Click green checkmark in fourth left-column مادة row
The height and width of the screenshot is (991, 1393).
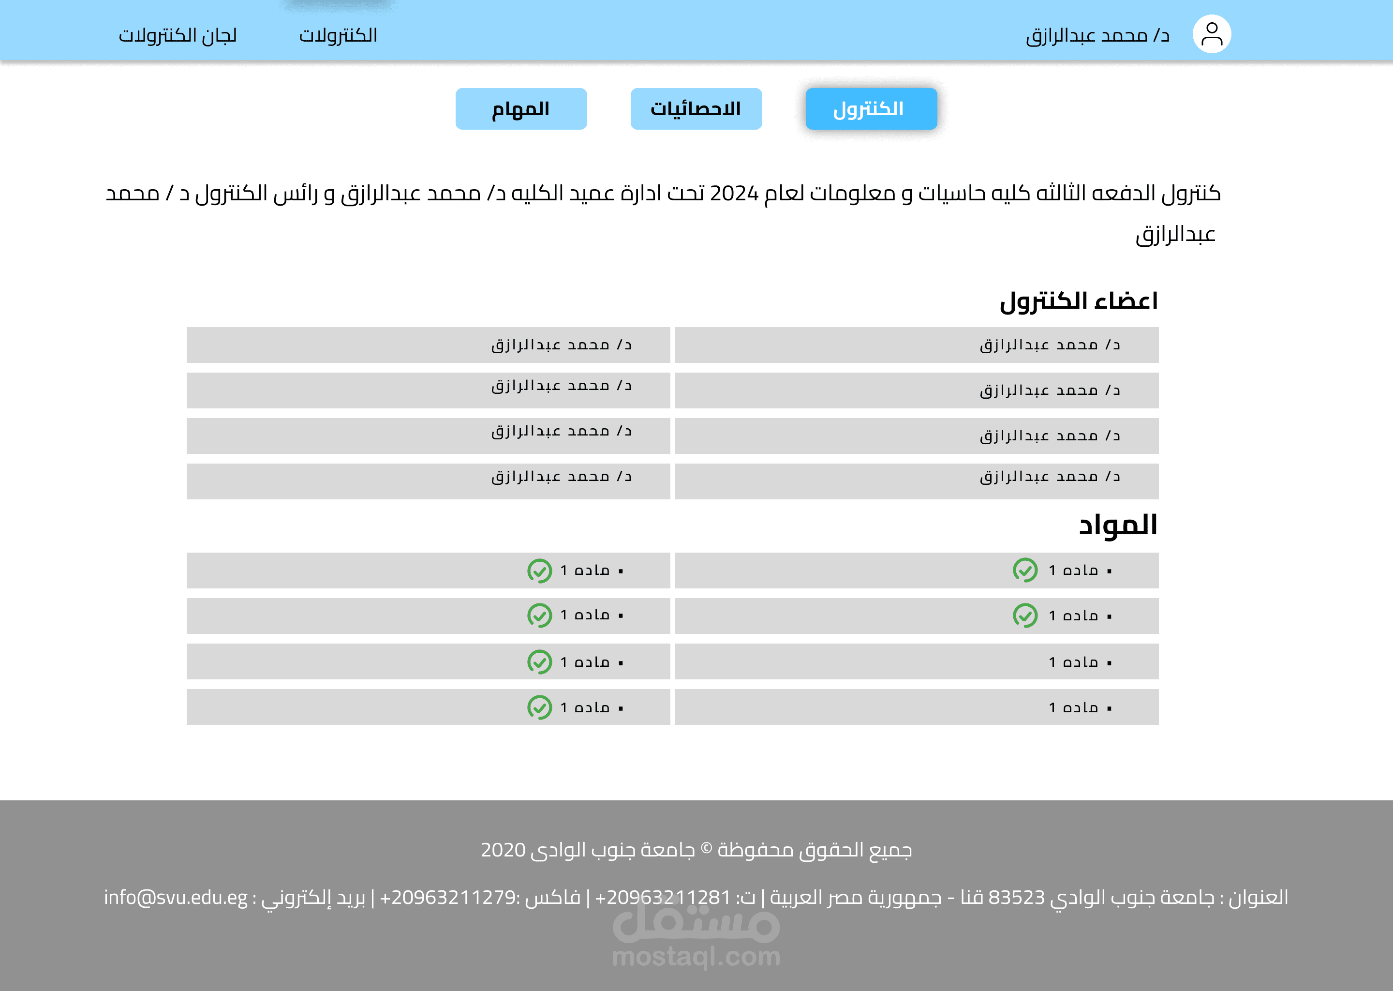point(539,707)
